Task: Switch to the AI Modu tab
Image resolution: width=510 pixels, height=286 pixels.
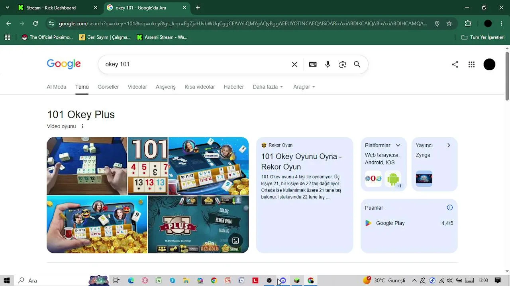Action: pos(57,87)
